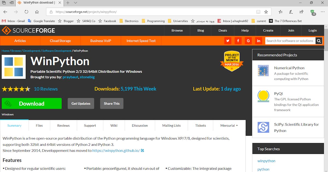Screen dimensions: 328x172
Task: Open the stonebig author link
Action: pos(87,77)
